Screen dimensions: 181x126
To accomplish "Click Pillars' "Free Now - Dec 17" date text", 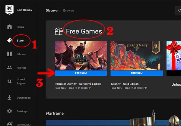I will click(73, 88).
